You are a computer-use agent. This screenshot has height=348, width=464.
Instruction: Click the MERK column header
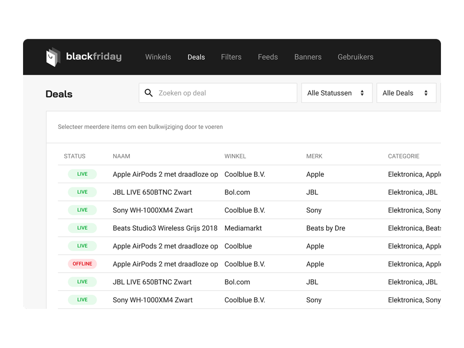tap(314, 156)
